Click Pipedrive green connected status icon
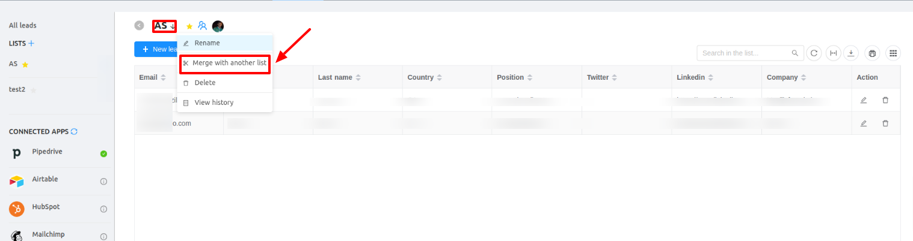 103,154
